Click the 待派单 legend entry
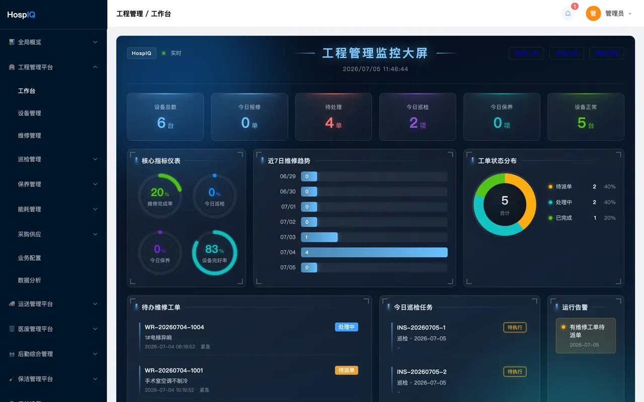The height and width of the screenshot is (402, 644). (x=582, y=186)
